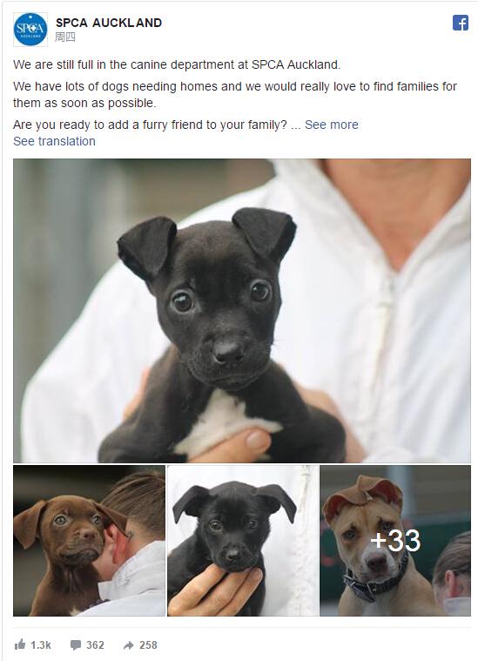This screenshot has height=661, width=478.
Task: View the 258 shares count
Action: click(148, 645)
